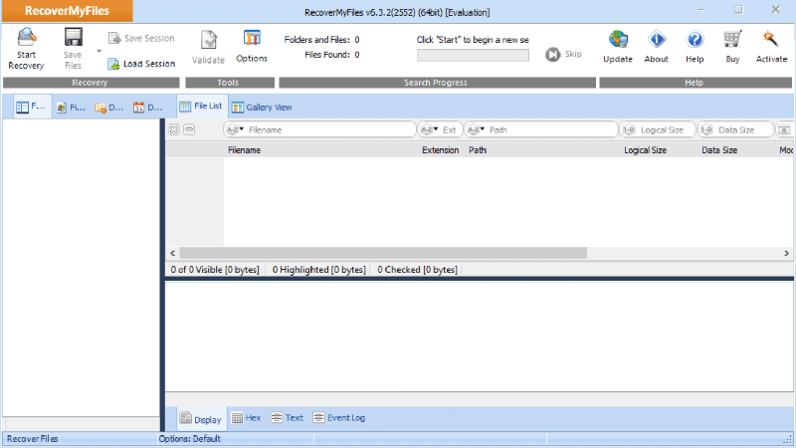
Task: Click the date filter icon at right edge
Action: (784, 130)
